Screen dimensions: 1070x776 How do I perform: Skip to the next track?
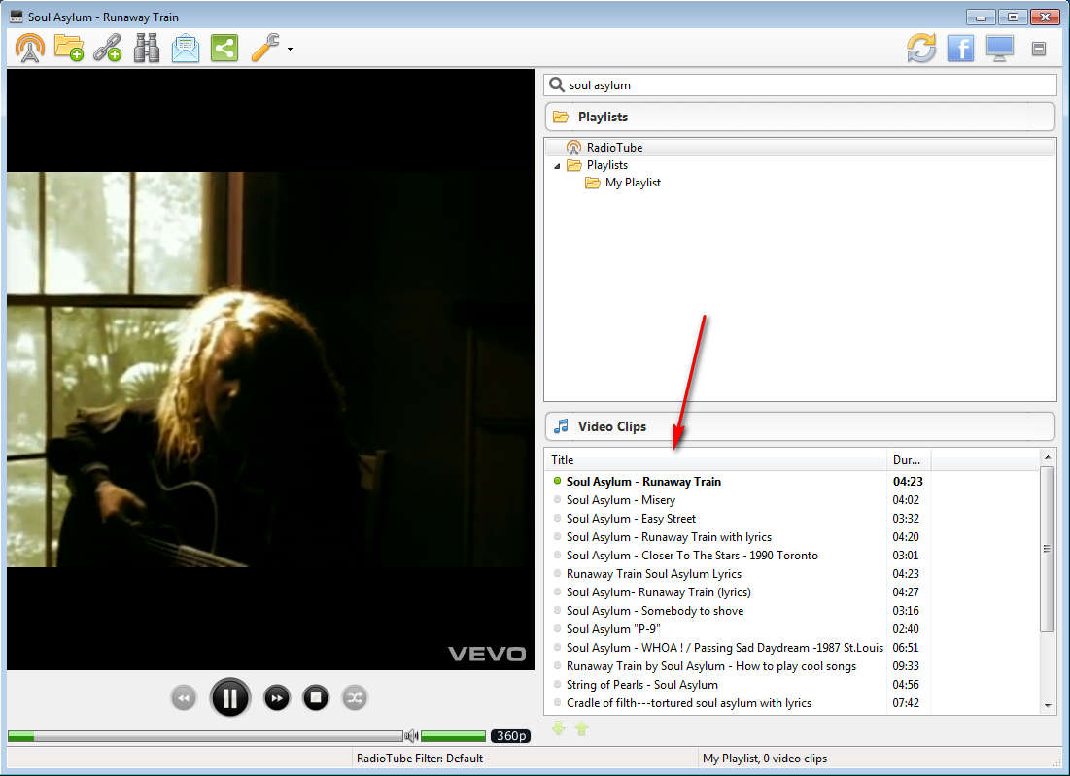(x=276, y=697)
